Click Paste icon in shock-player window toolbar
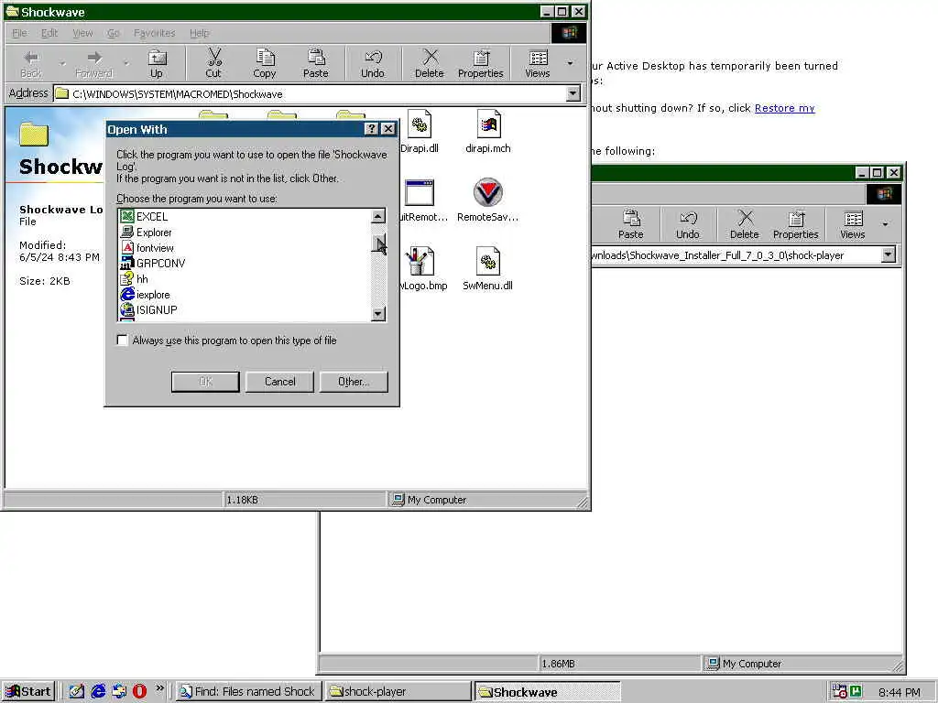Screen dimensions: 938x703 (630, 225)
